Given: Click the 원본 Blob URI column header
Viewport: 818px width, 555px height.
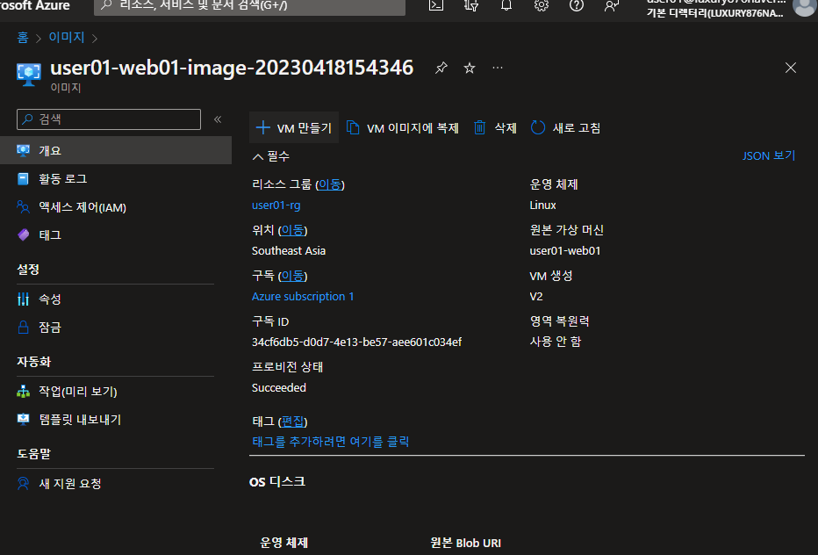Looking at the screenshot, I should coord(465,543).
